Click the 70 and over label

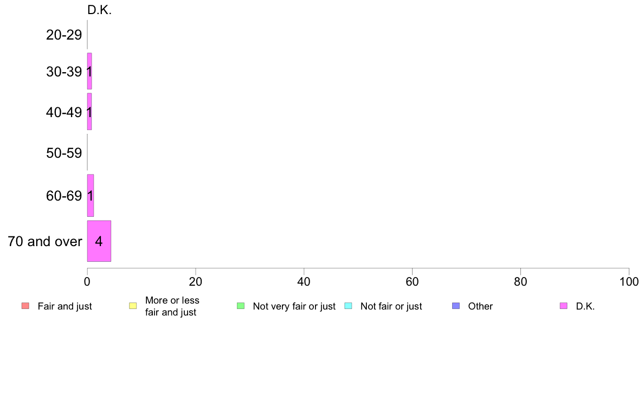click(45, 241)
